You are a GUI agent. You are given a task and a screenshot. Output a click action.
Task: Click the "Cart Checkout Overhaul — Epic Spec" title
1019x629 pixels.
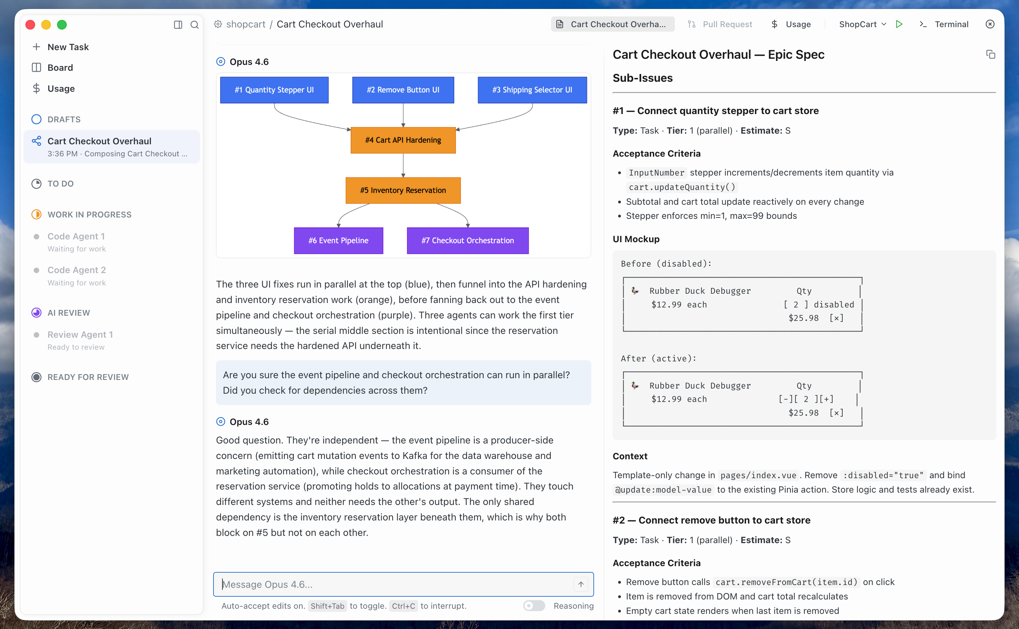tap(719, 55)
